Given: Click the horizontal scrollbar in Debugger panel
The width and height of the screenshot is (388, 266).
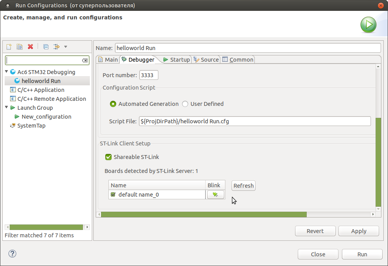Looking at the screenshot, I should 203,214.
